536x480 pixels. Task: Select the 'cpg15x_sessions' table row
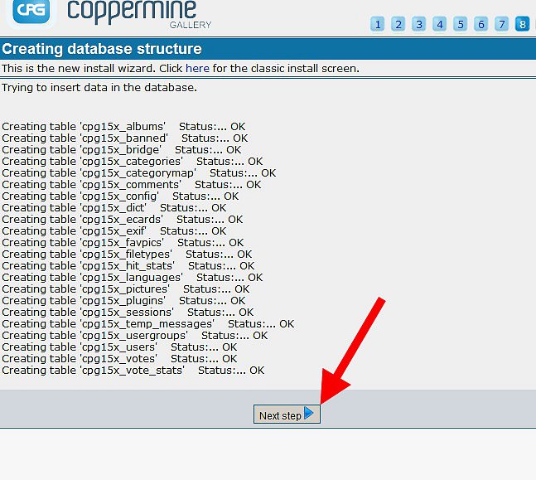click(x=128, y=313)
